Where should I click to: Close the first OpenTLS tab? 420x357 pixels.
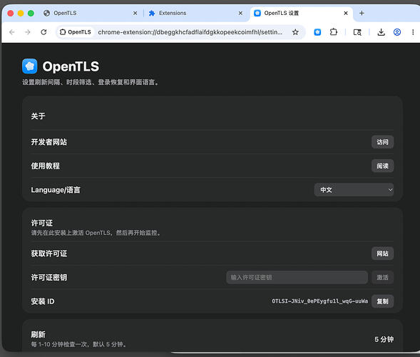click(x=135, y=13)
